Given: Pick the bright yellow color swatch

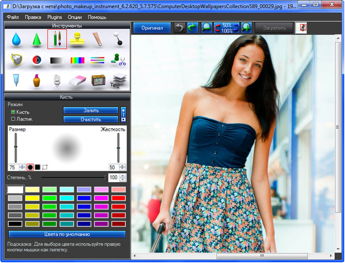Looking at the screenshot, I should click(x=32, y=198).
